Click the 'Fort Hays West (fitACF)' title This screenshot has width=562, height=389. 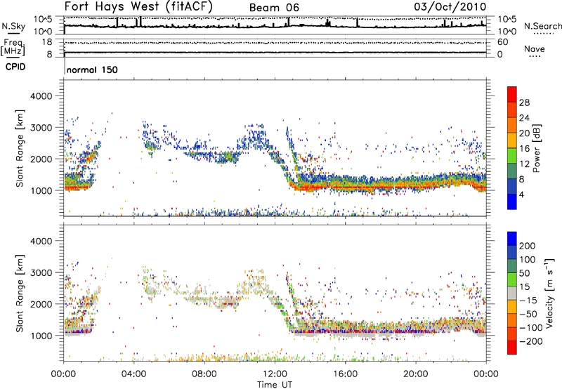[138, 7]
